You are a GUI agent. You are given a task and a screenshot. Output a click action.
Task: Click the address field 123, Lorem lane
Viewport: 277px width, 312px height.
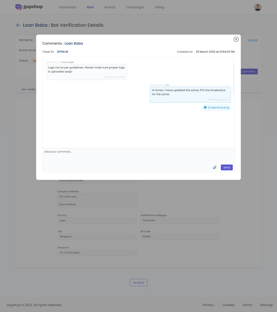(x=97, y=197)
